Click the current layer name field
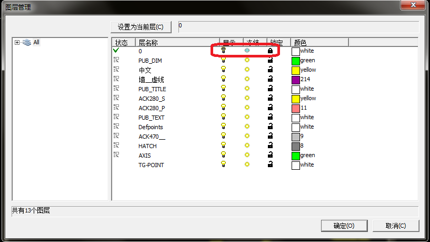Viewport: 430px width, 242px height. click(298, 27)
